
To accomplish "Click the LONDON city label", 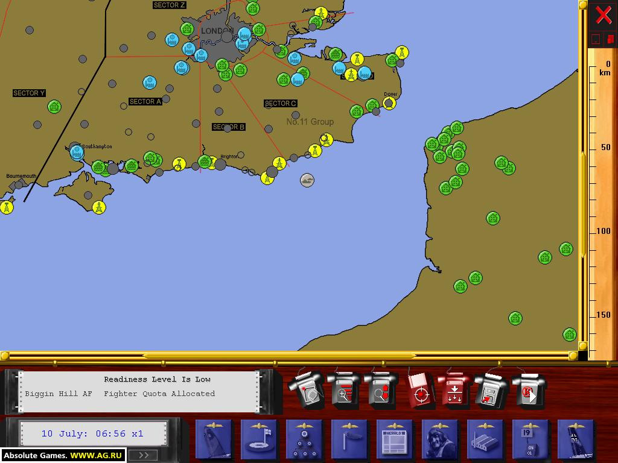I will click(x=217, y=31).
